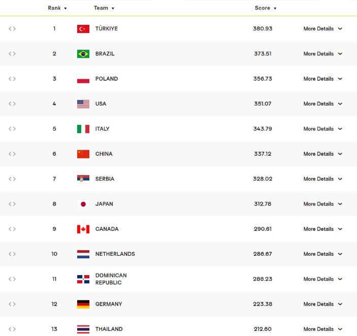This screenshot has height=336, width=357.
Task: Click the rank-change arrows beside Brazil
Action: [x=12, y=54]
